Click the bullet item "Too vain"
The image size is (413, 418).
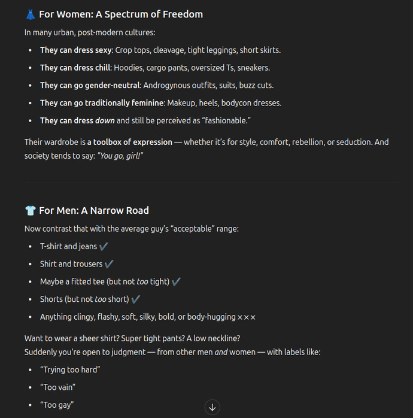(x=58, y=387)
